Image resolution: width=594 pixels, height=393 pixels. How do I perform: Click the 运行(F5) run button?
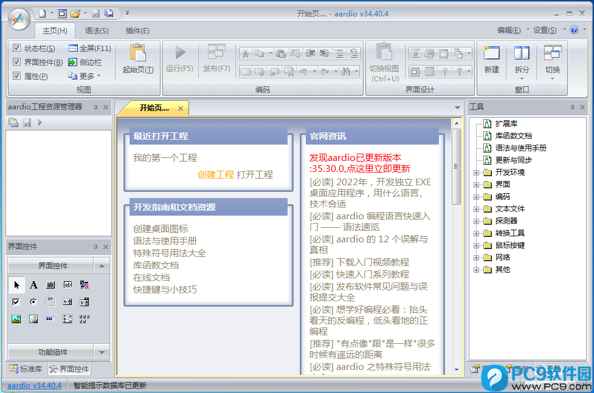point(179,58)
